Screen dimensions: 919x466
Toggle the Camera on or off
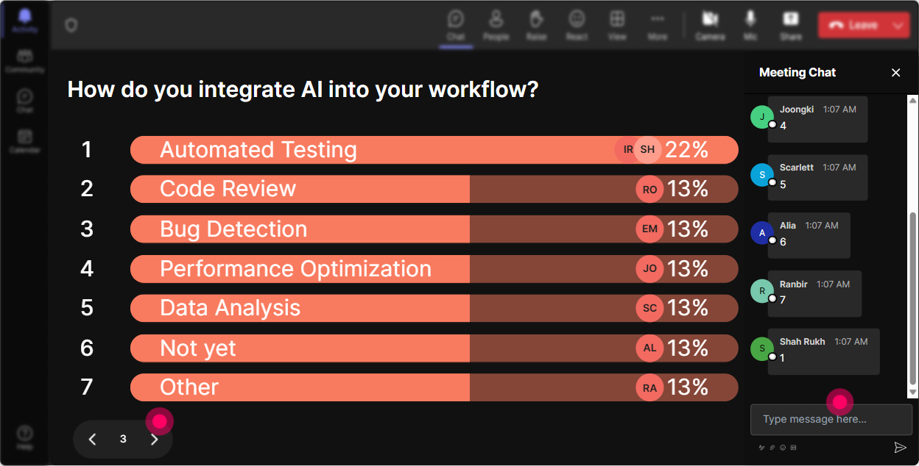(710, 24)
